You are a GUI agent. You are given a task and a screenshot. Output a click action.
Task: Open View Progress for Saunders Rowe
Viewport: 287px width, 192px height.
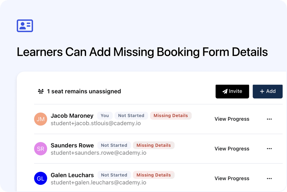point(232,149)
